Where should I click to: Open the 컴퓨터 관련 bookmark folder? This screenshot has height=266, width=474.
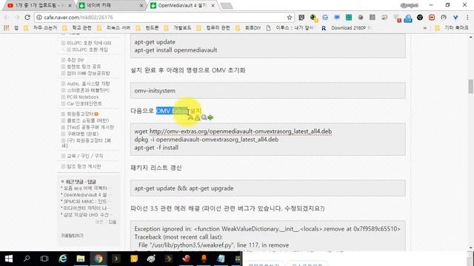tap(214, 28)
